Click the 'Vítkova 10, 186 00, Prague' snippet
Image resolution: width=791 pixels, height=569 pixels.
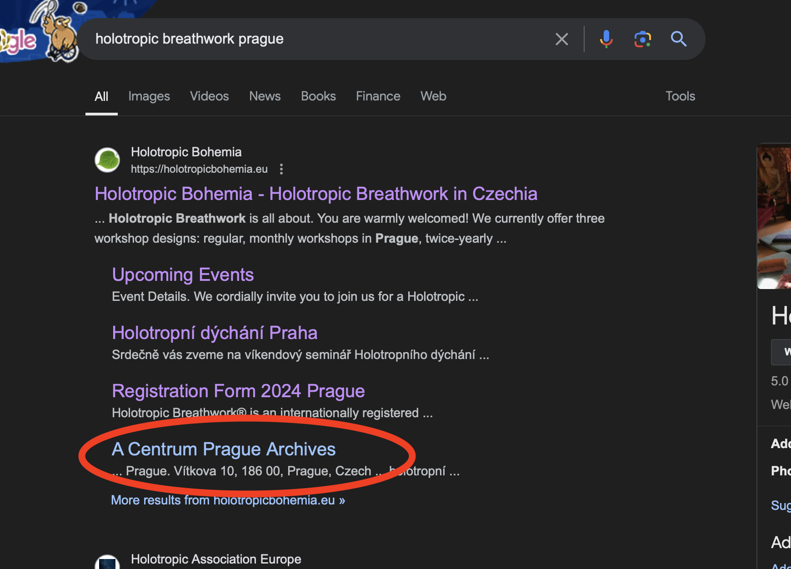pyautogui.click(x=285, y=471)
